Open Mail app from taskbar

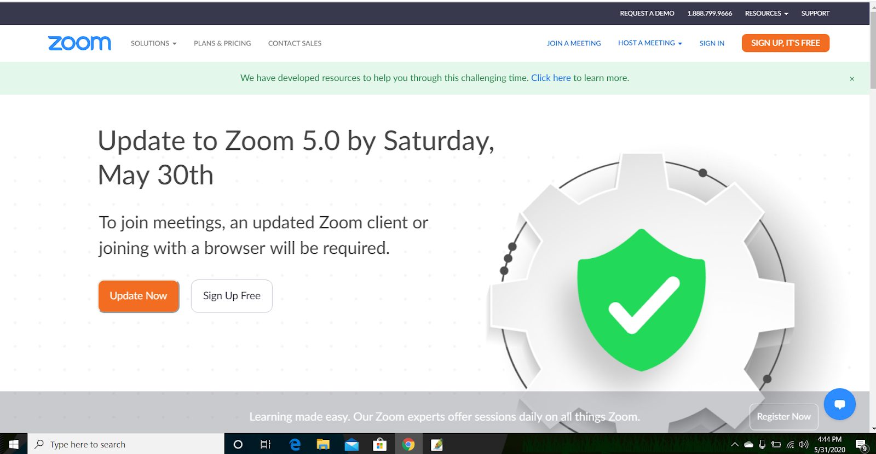(351, 444)
